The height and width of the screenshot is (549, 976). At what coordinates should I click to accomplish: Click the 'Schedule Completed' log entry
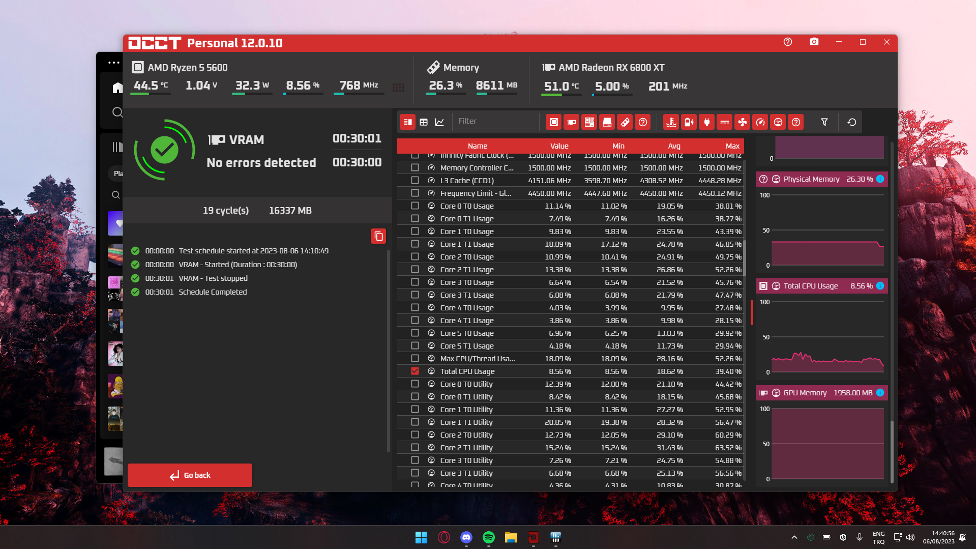click(213, 292)
